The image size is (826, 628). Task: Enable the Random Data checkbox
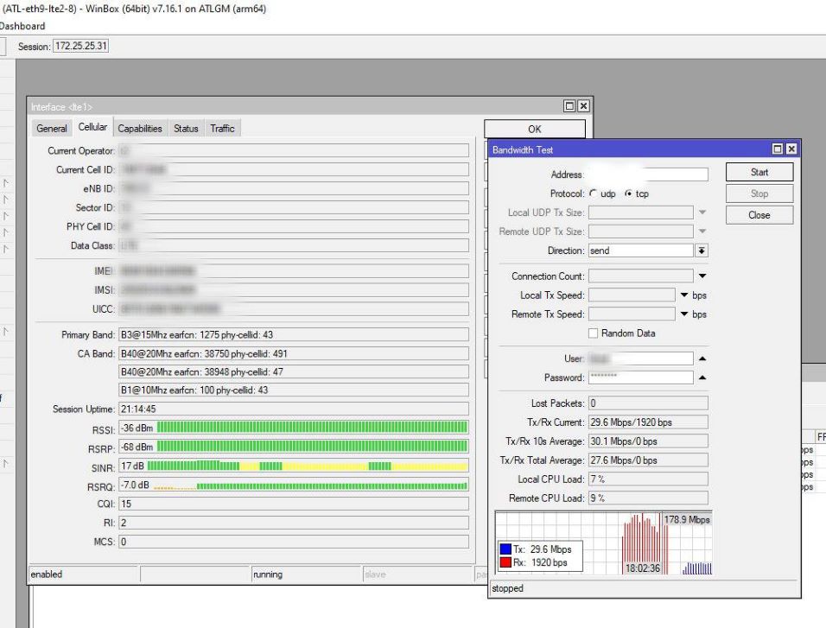tap(594, 333)
